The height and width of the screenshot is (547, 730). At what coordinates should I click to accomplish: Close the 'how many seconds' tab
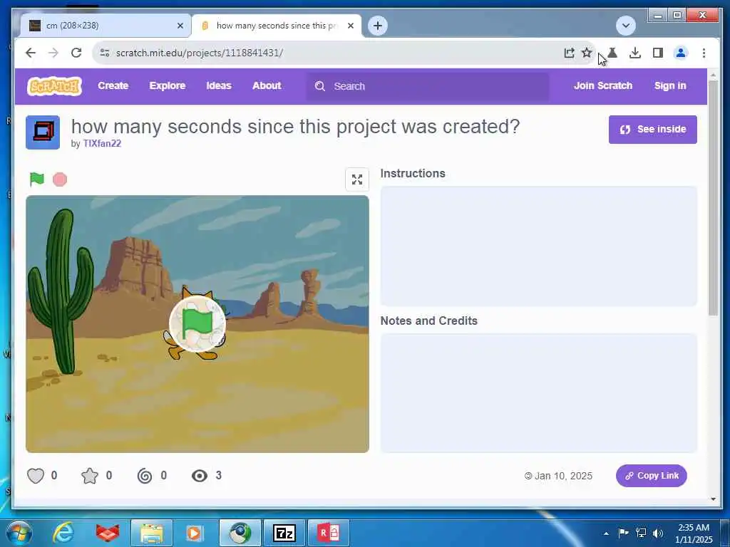coord(351,26)
